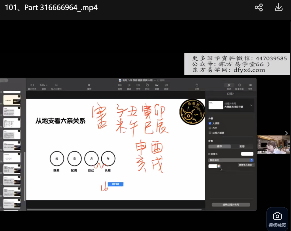
Task: Uncheck the 大標題 title checkbox
Action: point(210,123)
